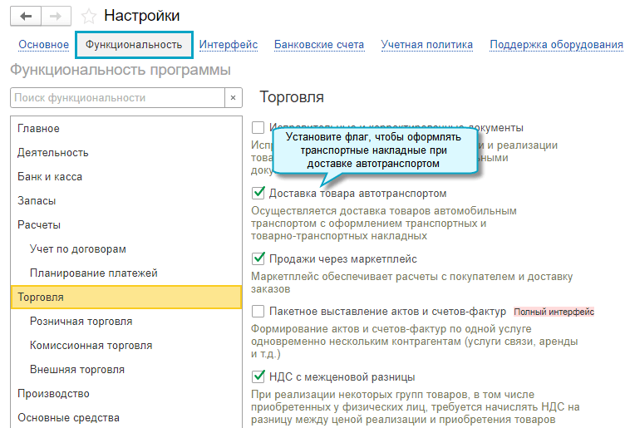Click the back navigation arrow

click(x=27, y=16)
